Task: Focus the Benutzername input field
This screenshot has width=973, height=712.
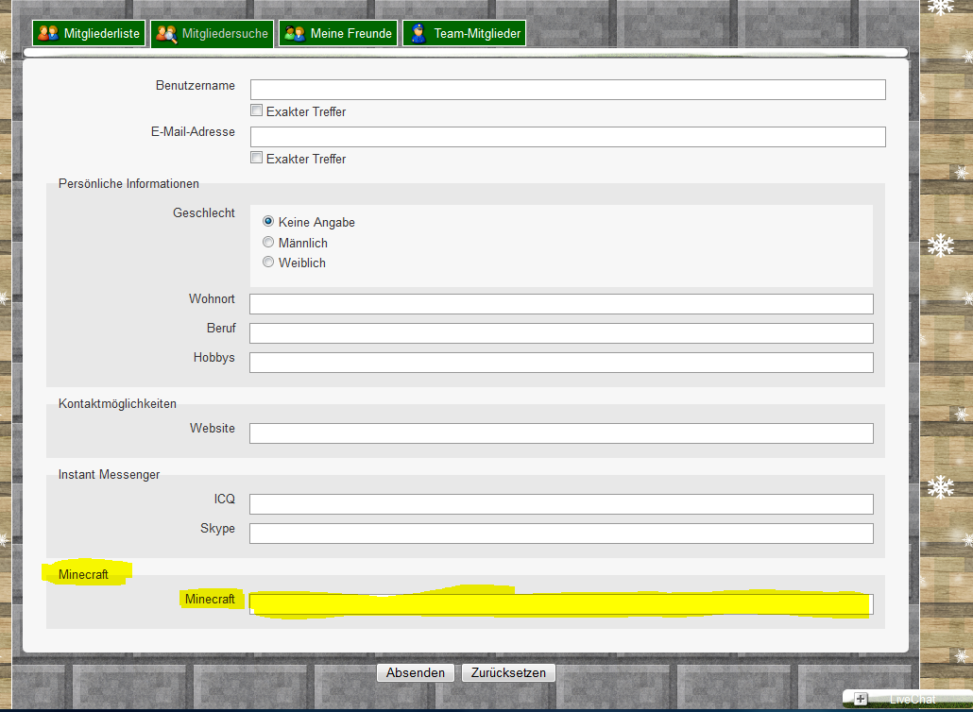Action: [568, 90]
